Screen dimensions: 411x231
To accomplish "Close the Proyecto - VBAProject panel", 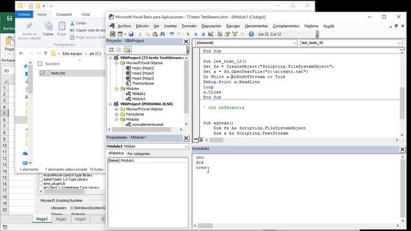I will click(186, 41).
